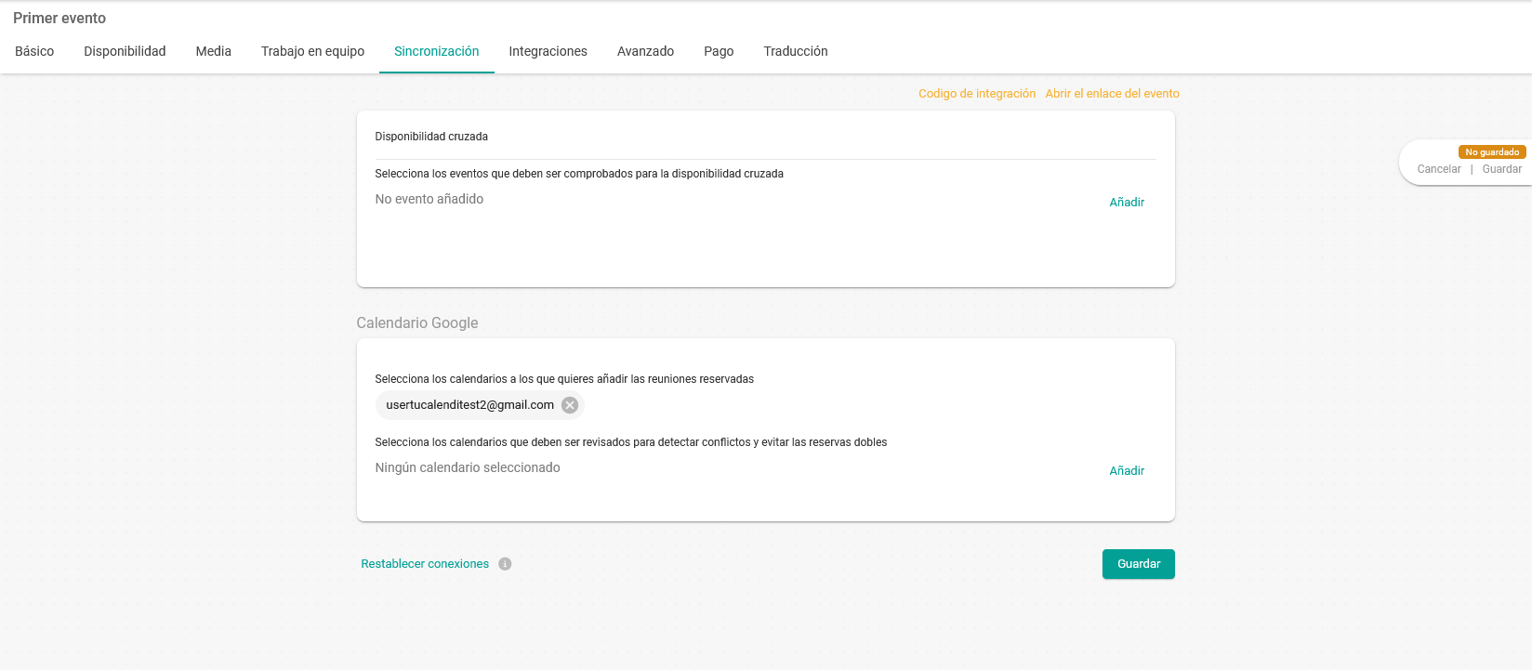Add event for Disponibilidad cruzada
1532x670 pixels.
pyautogui.click(x=1127, y=202)
